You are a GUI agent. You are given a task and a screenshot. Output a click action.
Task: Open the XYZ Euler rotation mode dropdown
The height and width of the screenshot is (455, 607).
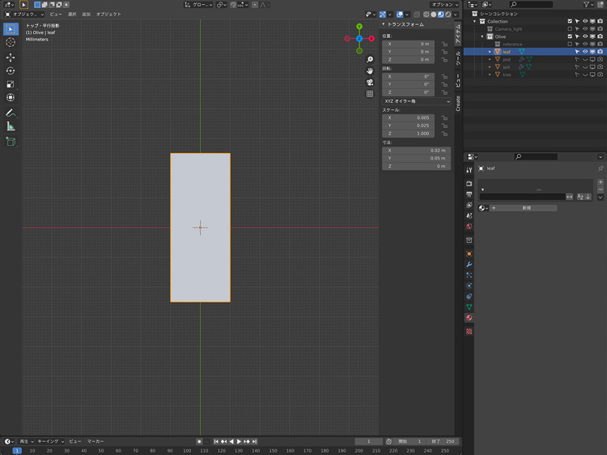coord(417,101)
